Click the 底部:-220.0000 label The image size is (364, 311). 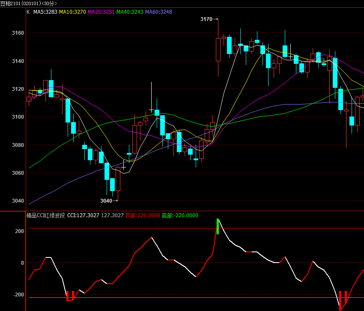(180, 215)
